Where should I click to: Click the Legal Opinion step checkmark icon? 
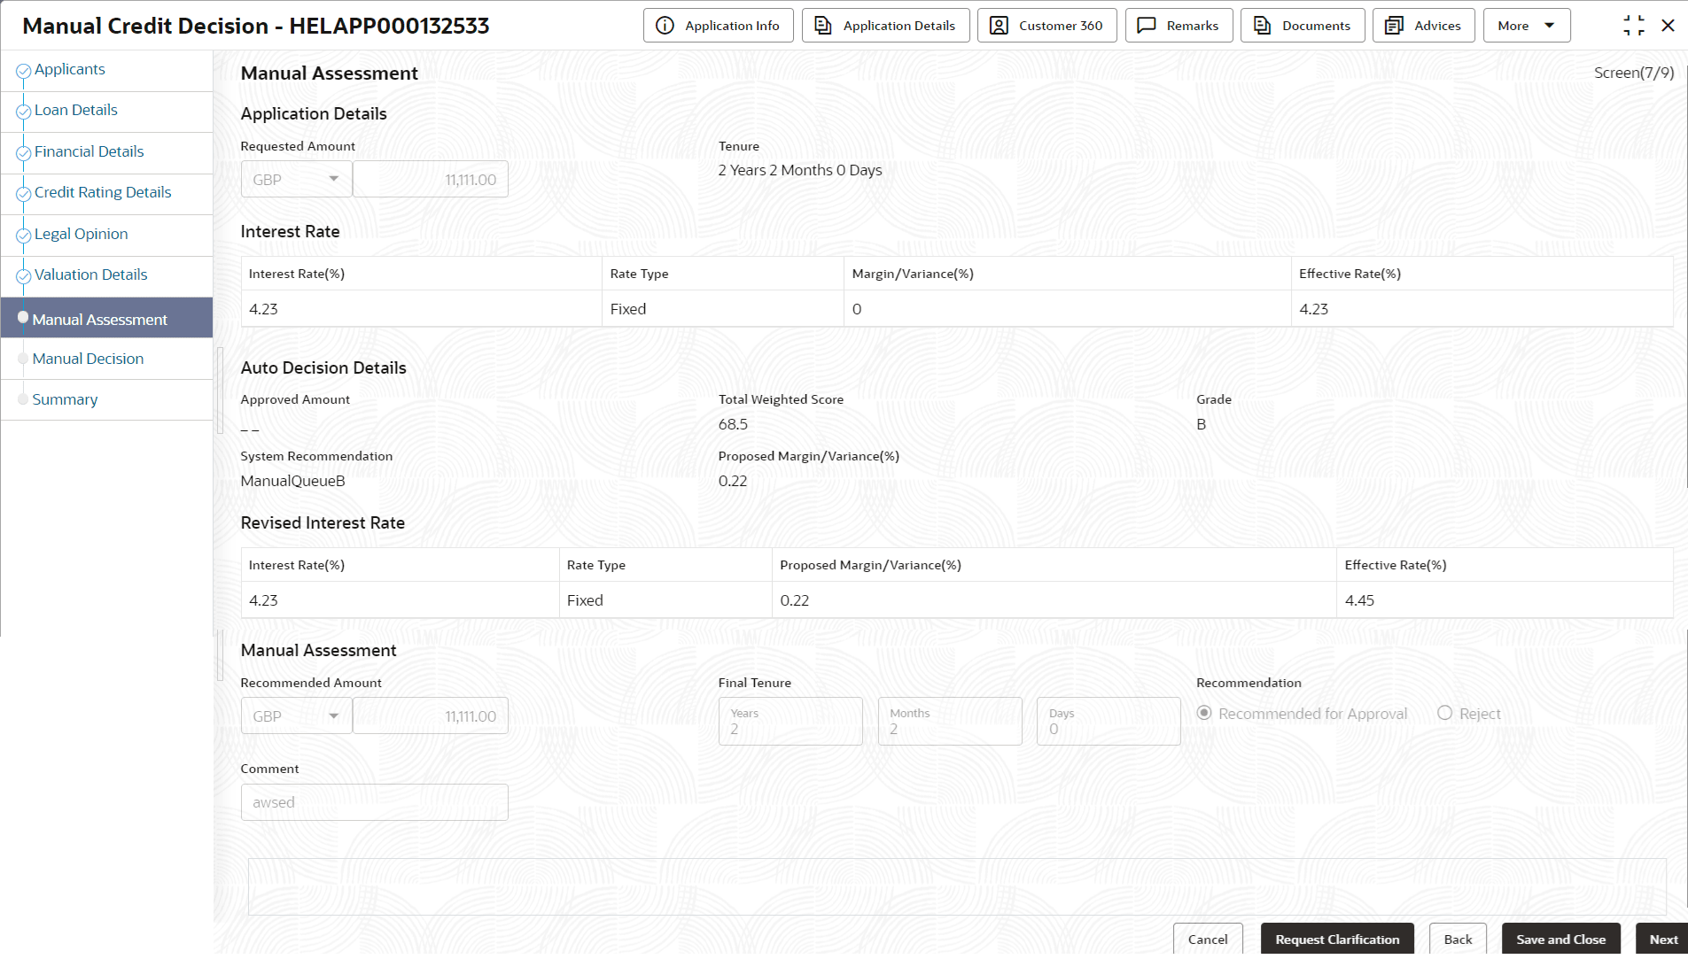24,236
